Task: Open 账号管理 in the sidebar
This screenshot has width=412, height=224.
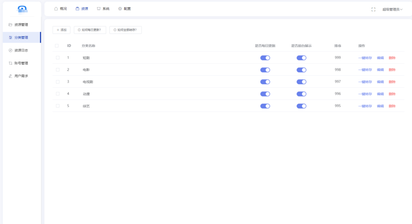Action: pyautogui.click(x=21, y=63)
